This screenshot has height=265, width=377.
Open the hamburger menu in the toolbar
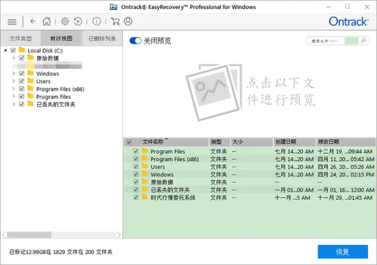coord(12,22)
